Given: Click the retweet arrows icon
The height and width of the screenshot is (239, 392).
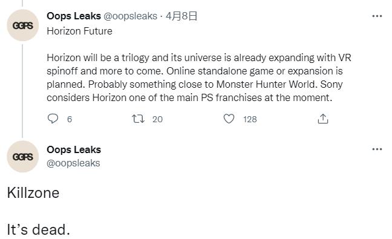Looking at the screenshot, I should (x=139, y=119).
